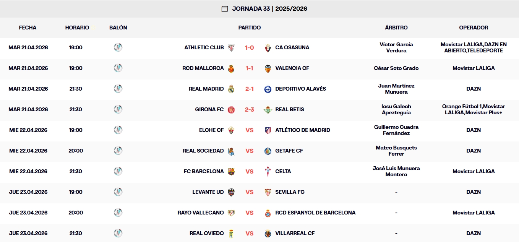Click the Sevilla FC crest icon
Image resolution: width=519 pixels, height=242 pixels.
point(268,192)
